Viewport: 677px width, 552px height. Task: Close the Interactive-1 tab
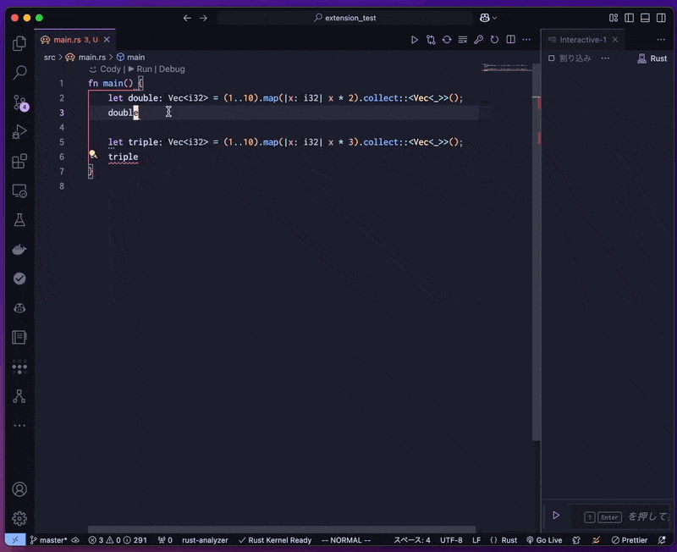[x=615, y=40]
